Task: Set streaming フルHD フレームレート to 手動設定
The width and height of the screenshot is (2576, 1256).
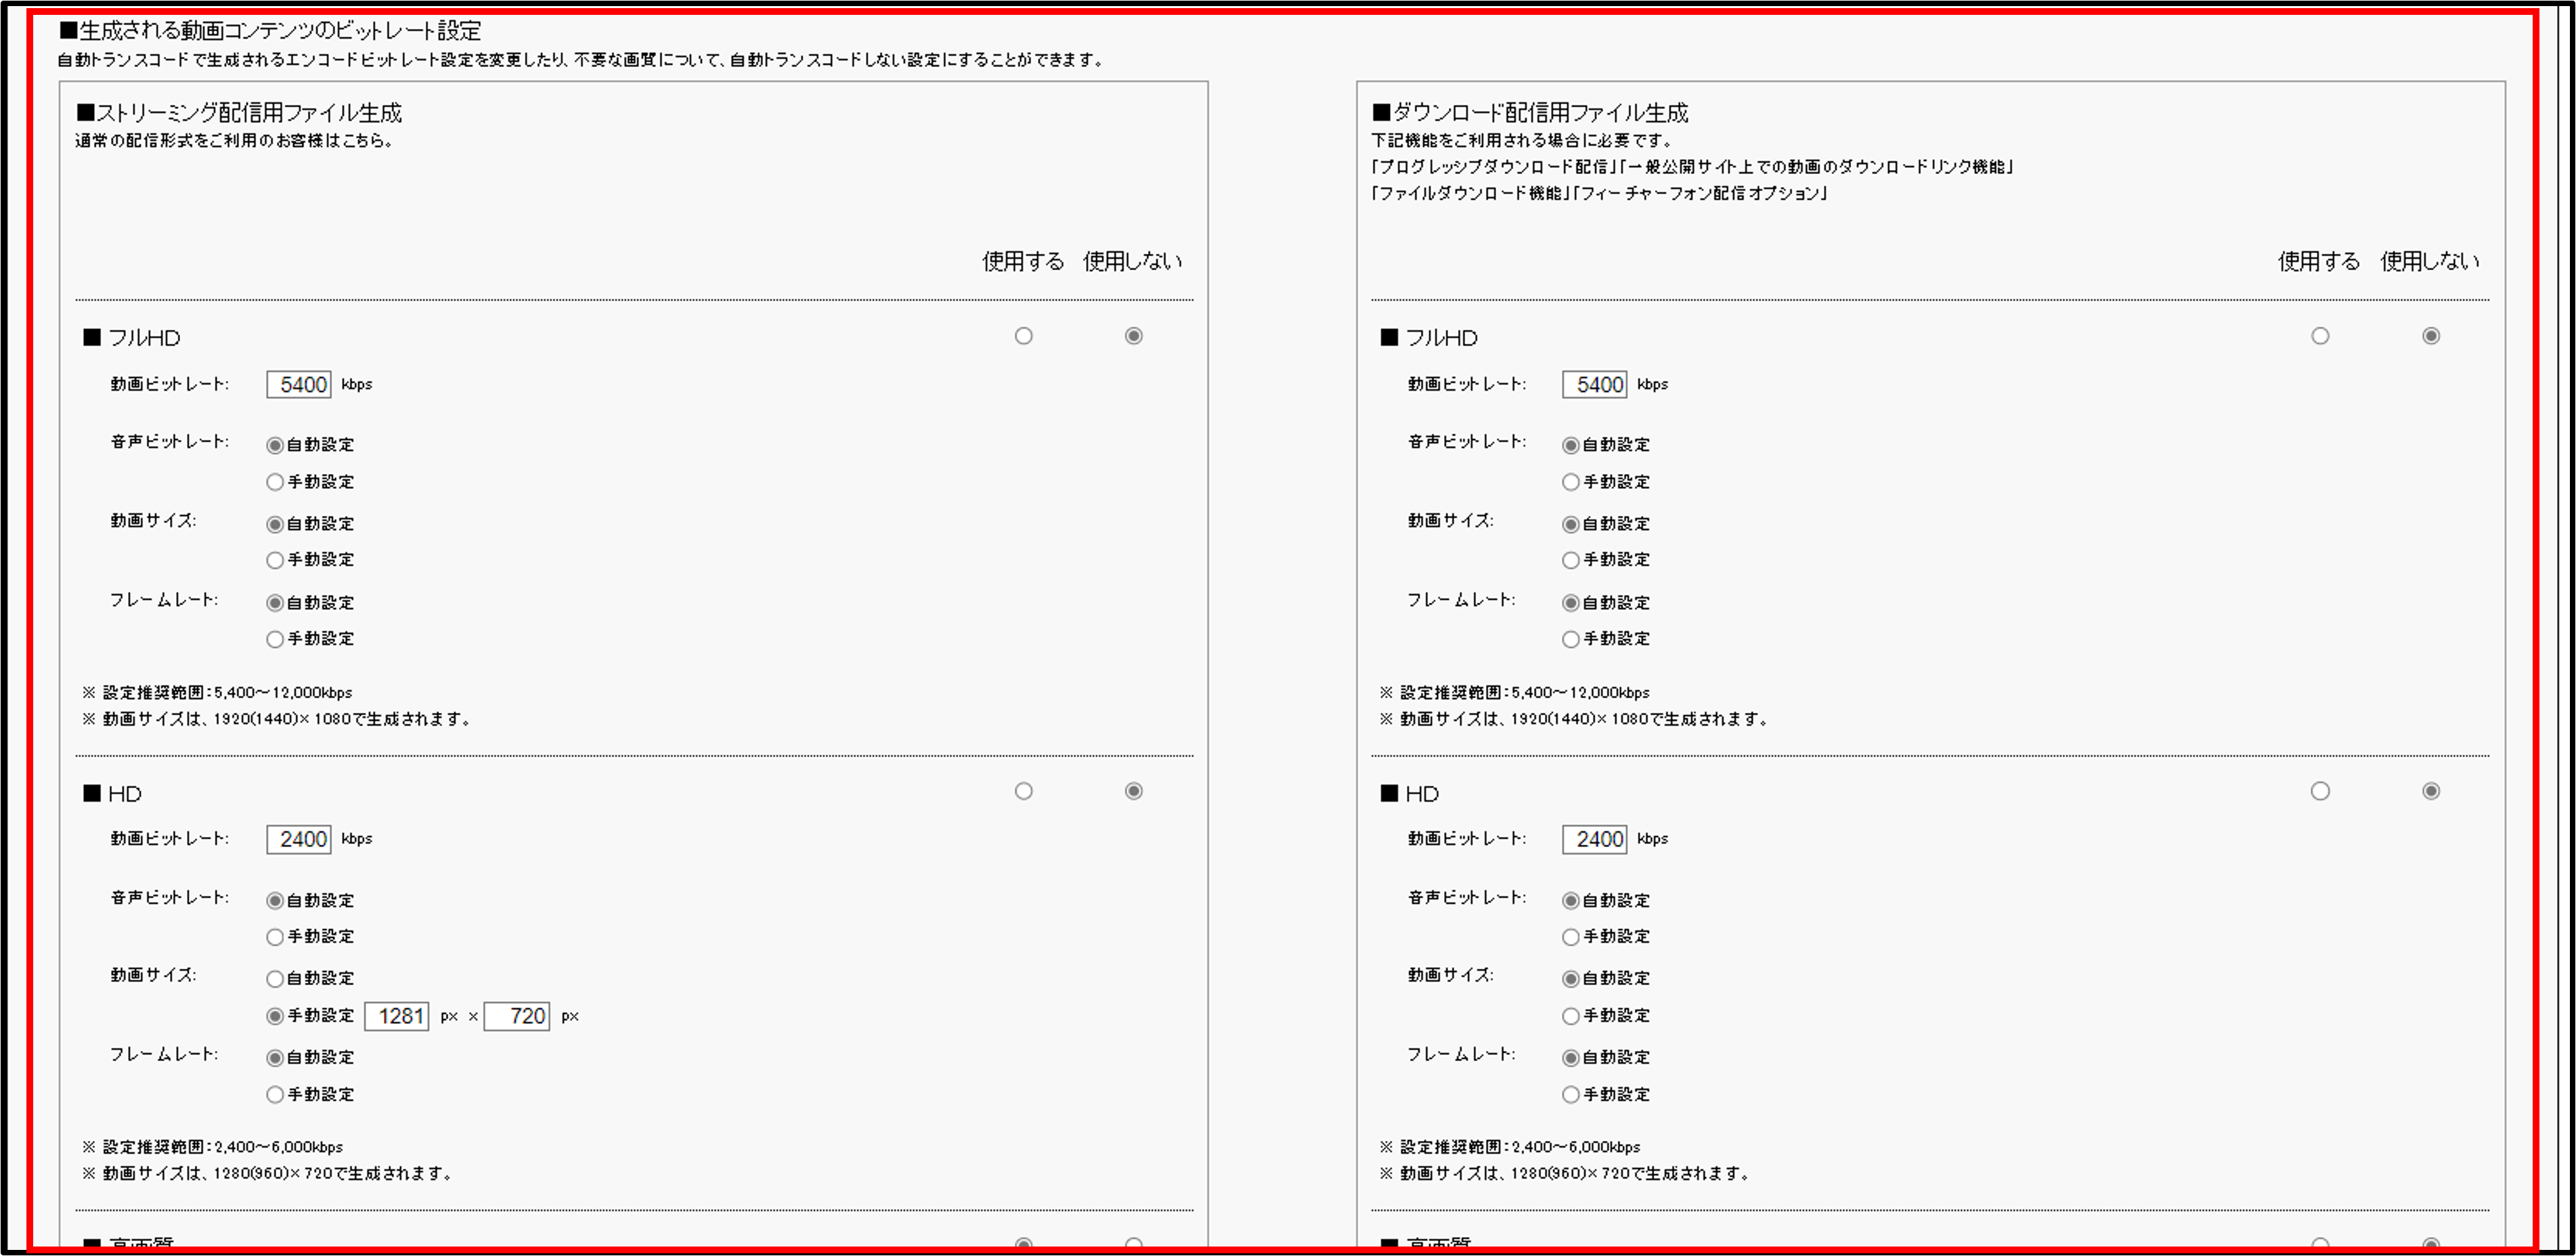Action: [275, 639]
